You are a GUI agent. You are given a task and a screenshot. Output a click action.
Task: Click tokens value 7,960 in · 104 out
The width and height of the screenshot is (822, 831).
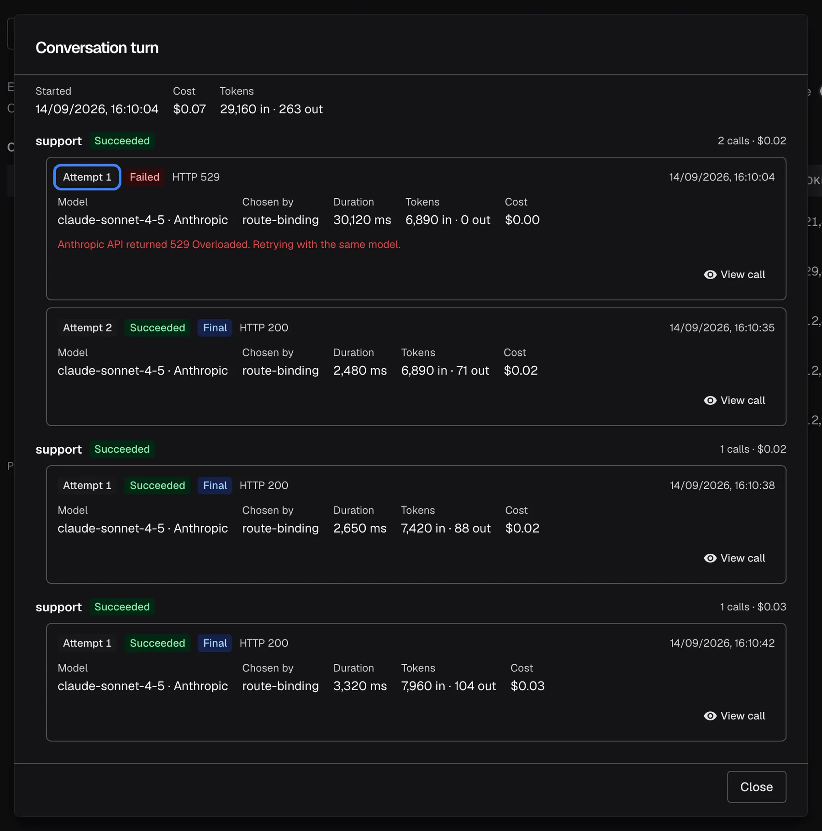[x=448, y=686]
